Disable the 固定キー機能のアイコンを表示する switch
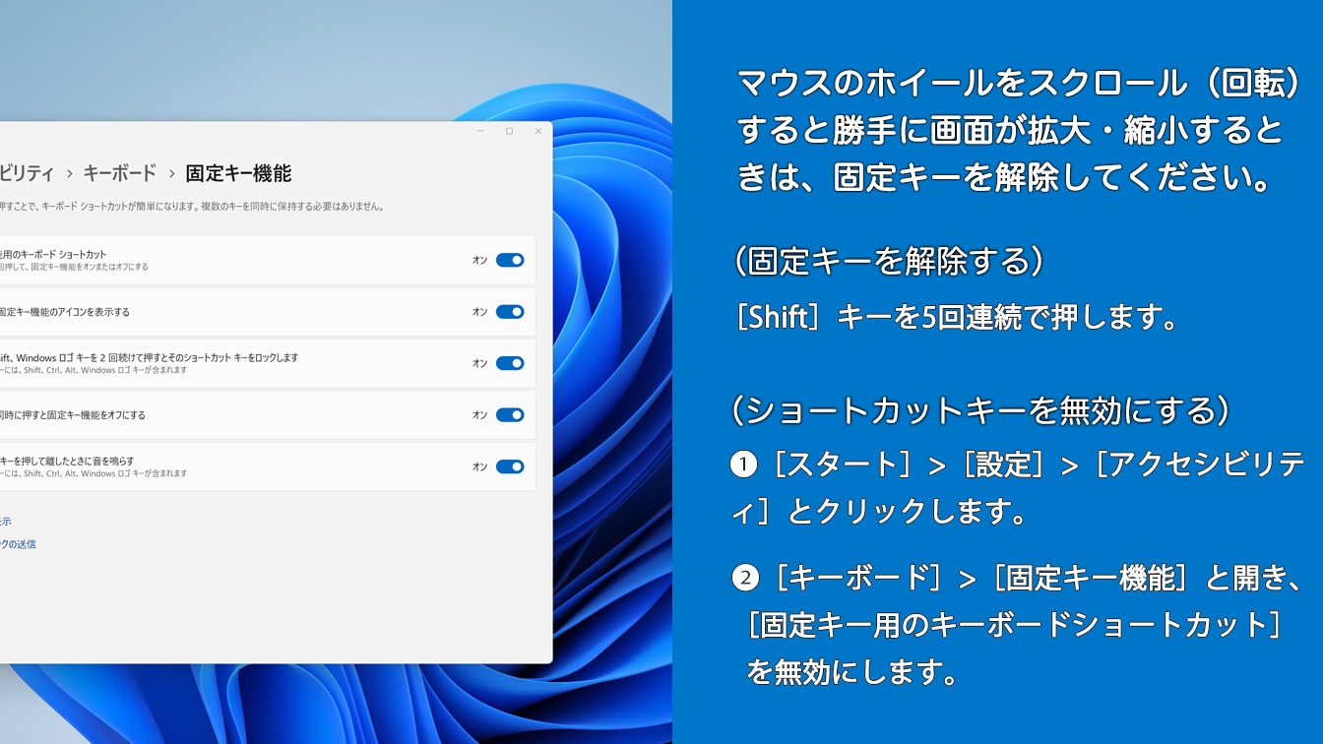Image resolution: width=1323 pixels, height=744 pixels. click(x=509, y=312)
